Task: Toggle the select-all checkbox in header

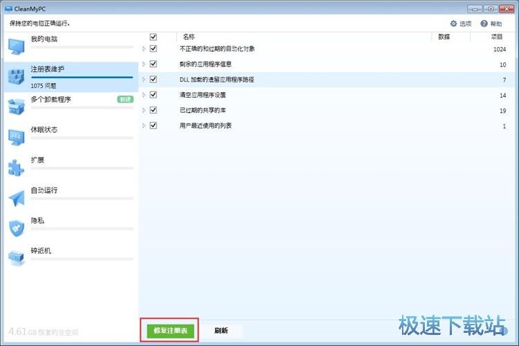Action: [x=153, y=37]
